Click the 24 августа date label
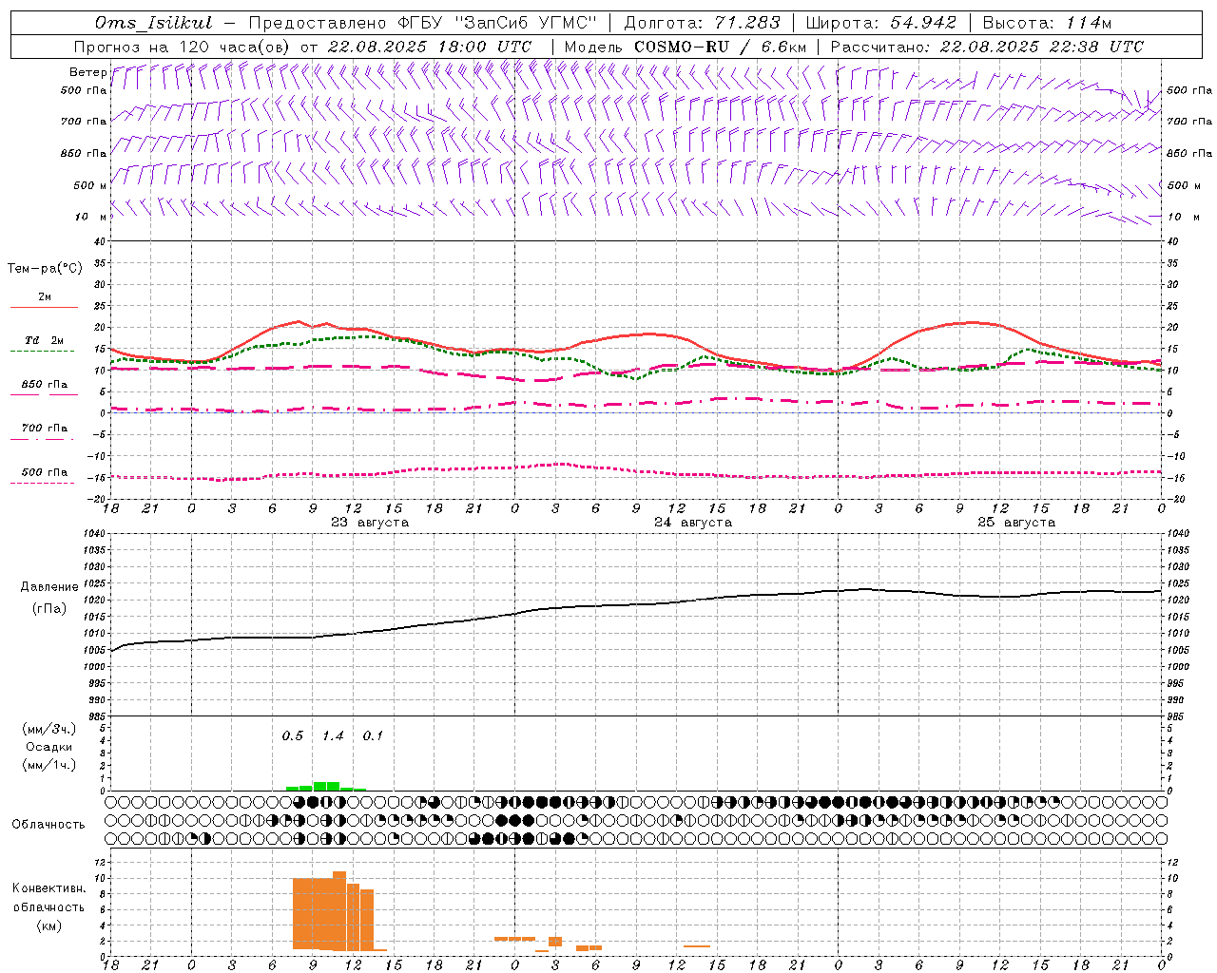Viewport: 1217px width, 973px height. click(x=693, y=522)
